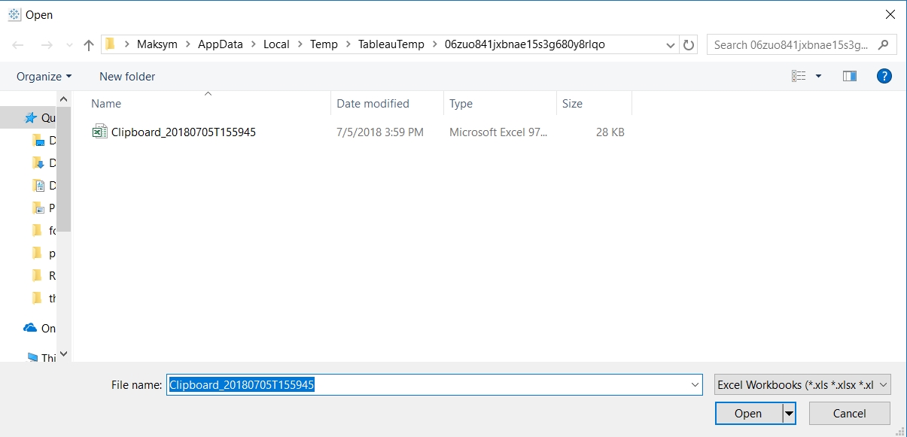This screenshot has height=437, width=907.
Task: Click the sidebar scroll down arrow
Action: click(x=64, y=353)
